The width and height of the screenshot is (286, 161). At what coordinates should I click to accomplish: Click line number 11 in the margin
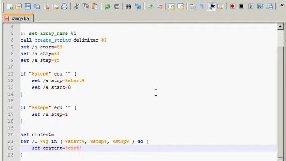pos(11,74)
